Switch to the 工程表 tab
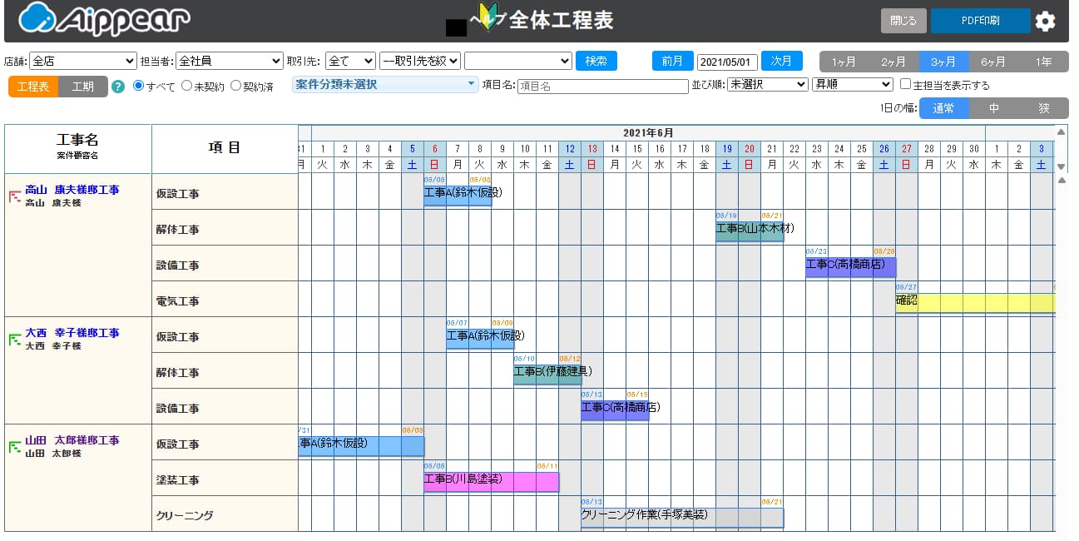 click(x=33, y=87)
